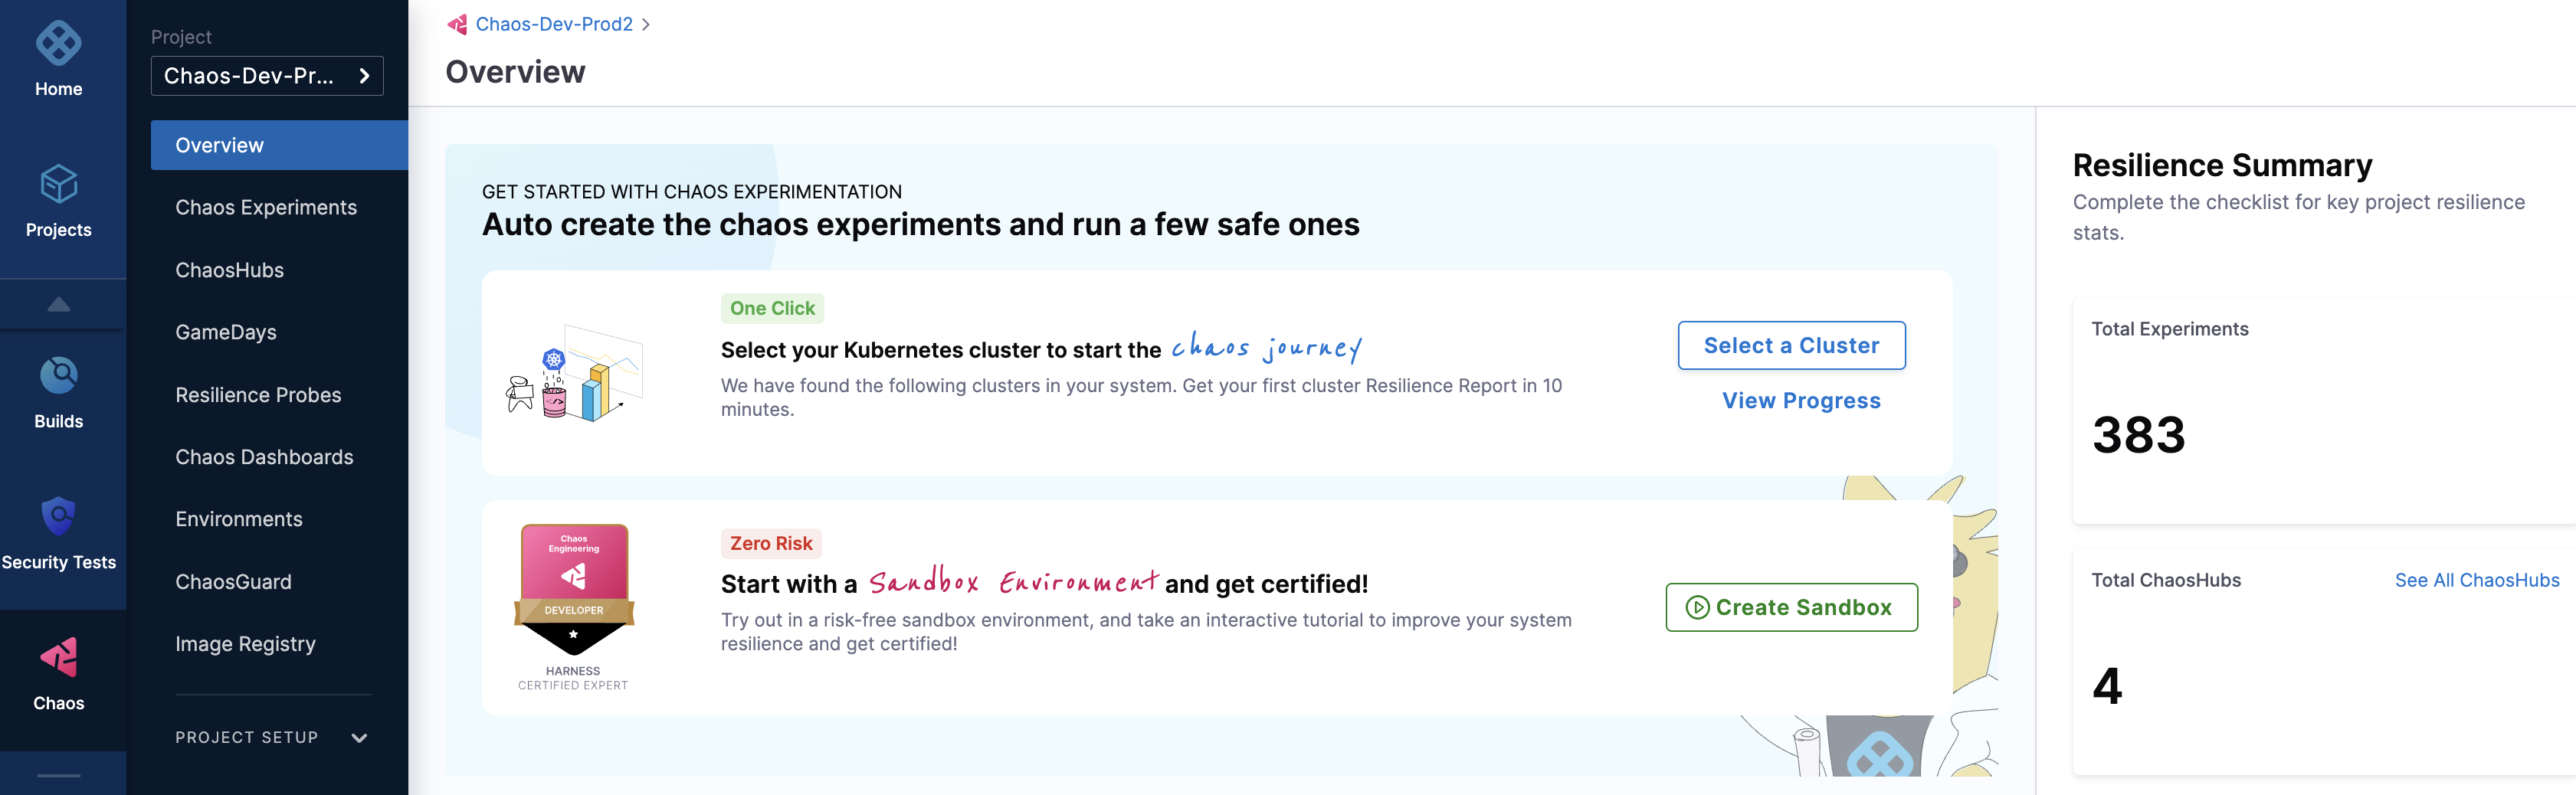Open ChaosHubs in the sidebar
The width and height of the screenshot is (2576, 795).
point(230,270)
